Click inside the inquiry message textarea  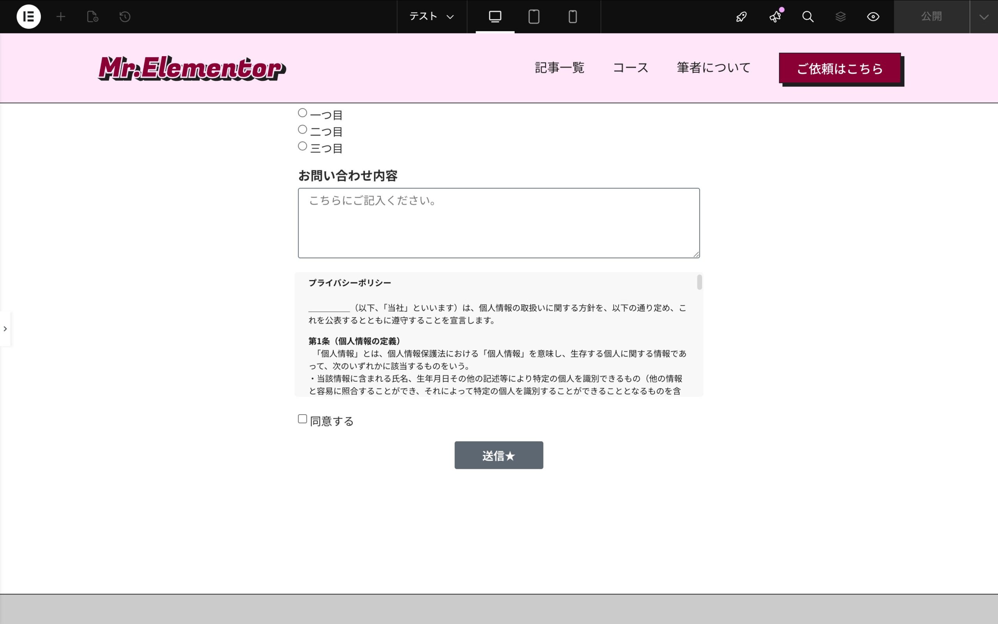click(498, 222)
